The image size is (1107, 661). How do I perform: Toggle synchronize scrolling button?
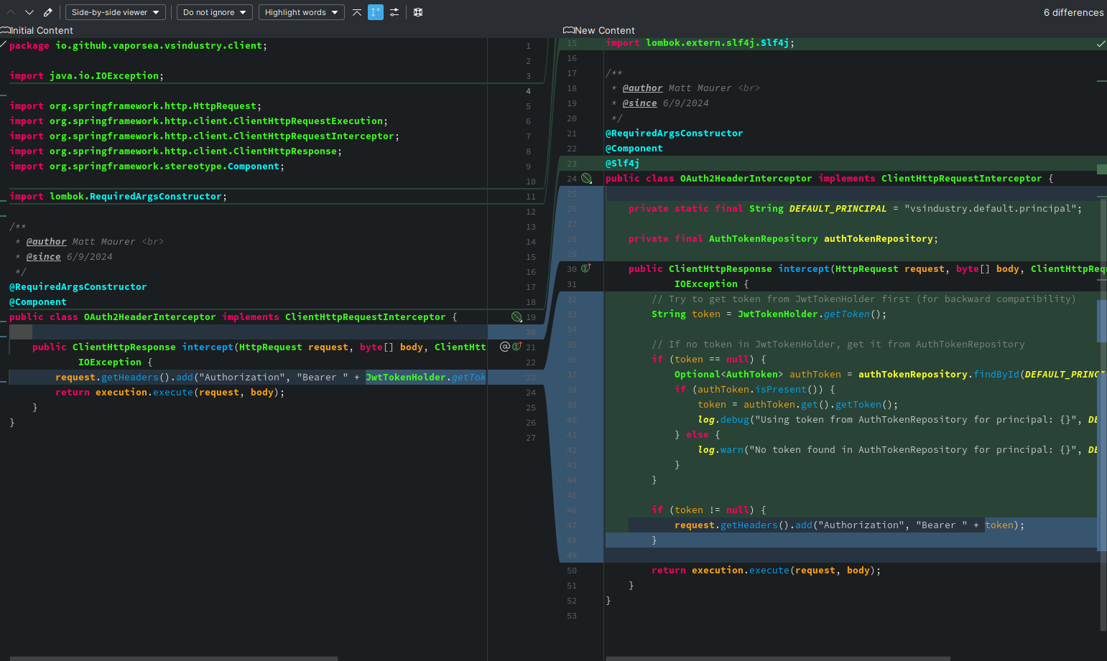tap(376, 12)
